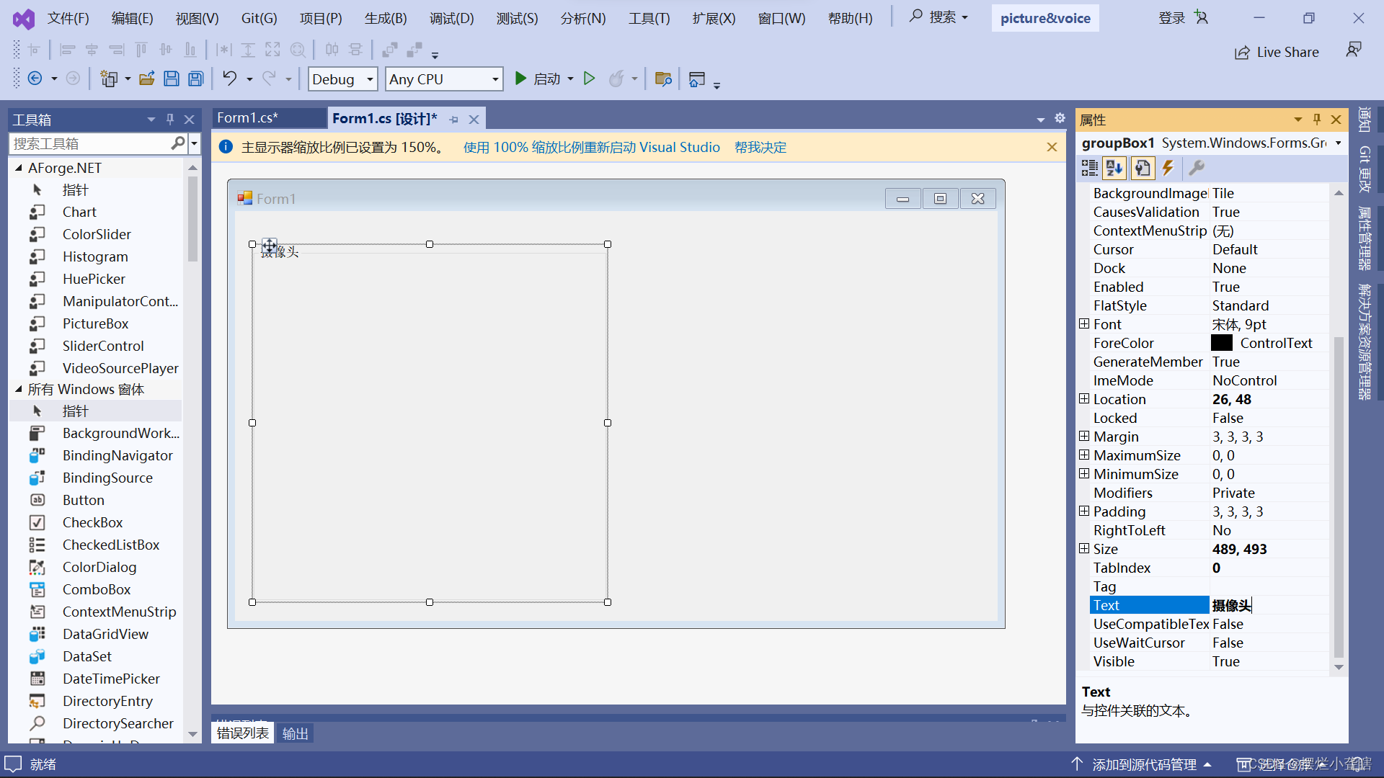Start without debugging using hollow play icon
This screenshot has height=778, width=1384.
pyautogui.click(x=589, y=79)
